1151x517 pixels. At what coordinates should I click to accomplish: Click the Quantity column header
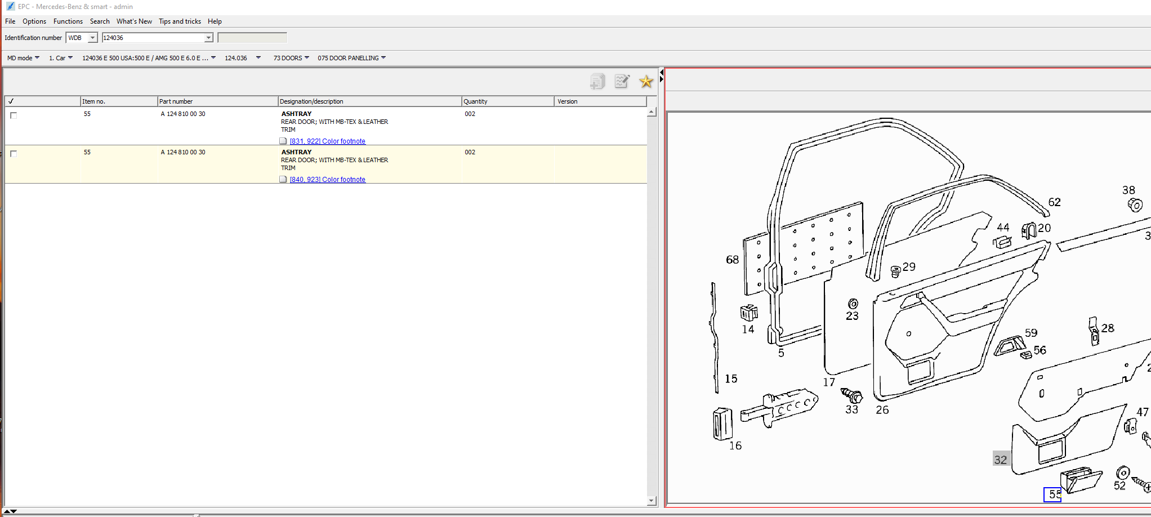pyautogui.click(x=508, y=101)
